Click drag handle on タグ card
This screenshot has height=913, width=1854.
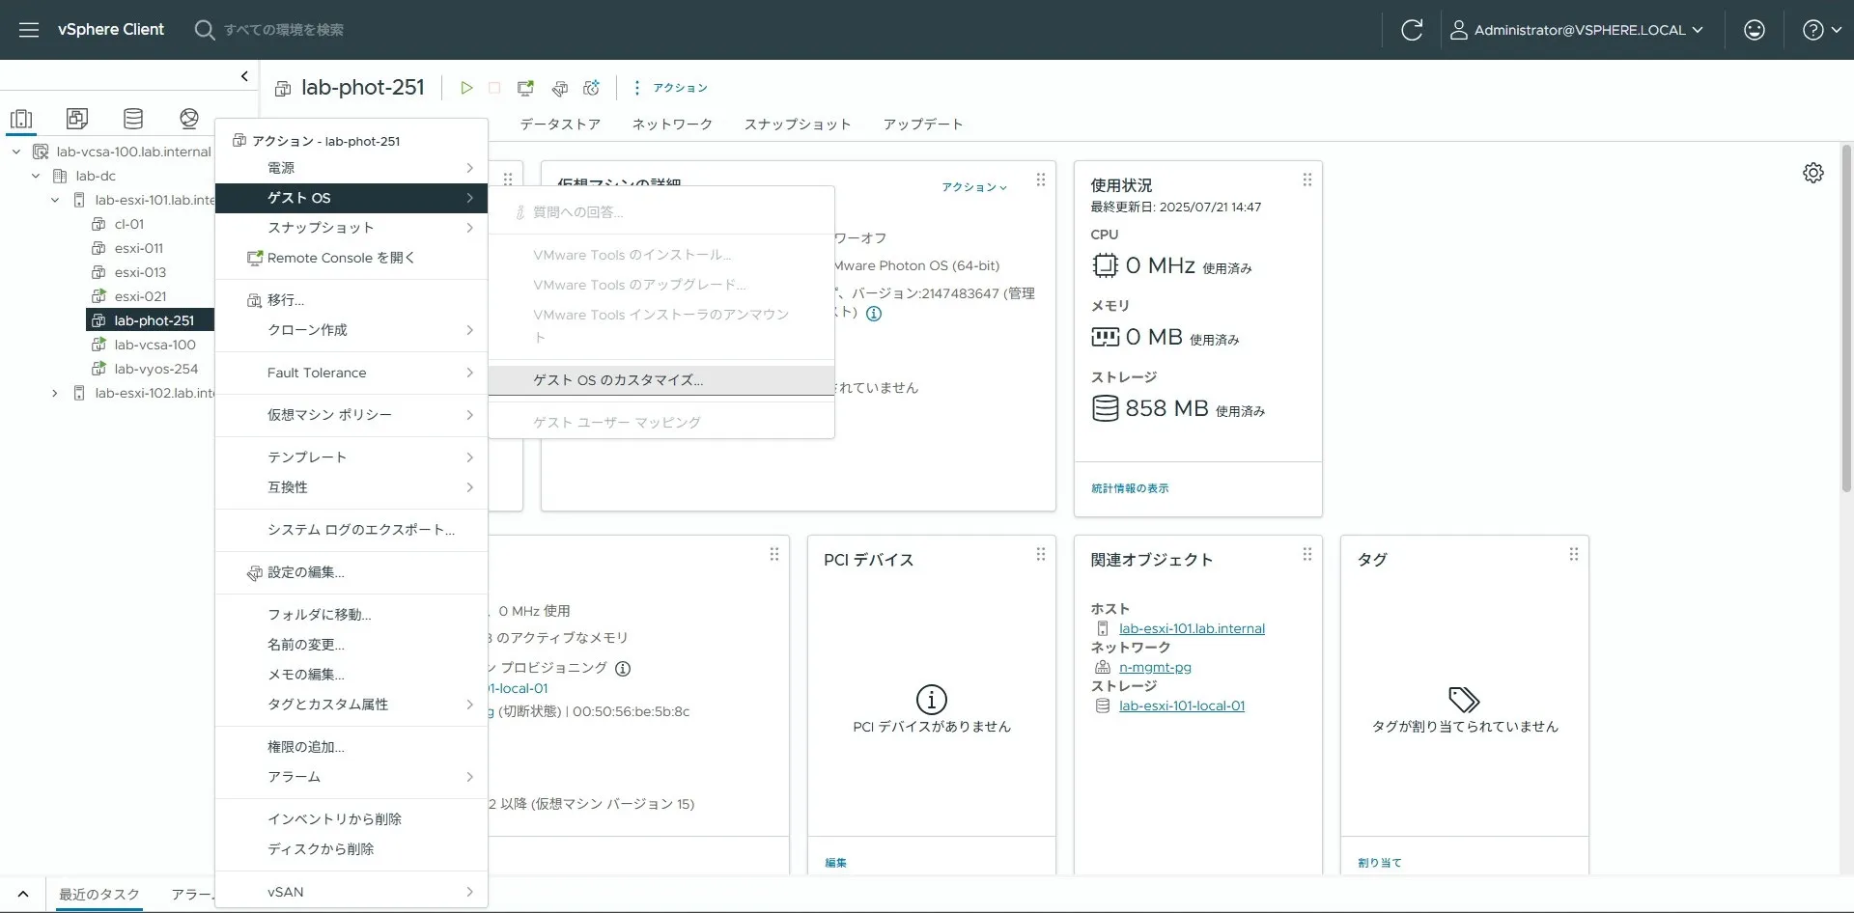(x=1573, y=554)
